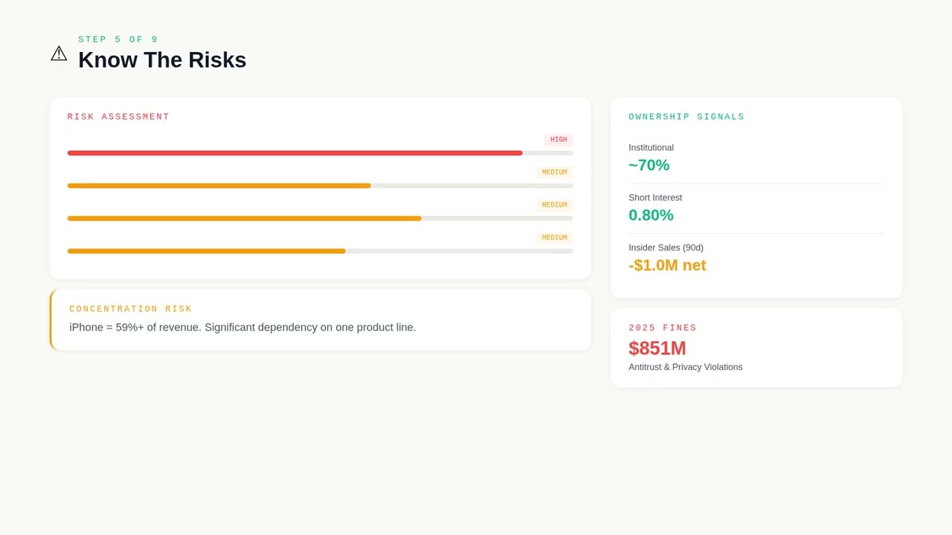The image size is (952, 535).
Task: Click the 'iPhone = 59%+ of revenue' sentence
Action: pyautogui.click(x=242, y=328)
